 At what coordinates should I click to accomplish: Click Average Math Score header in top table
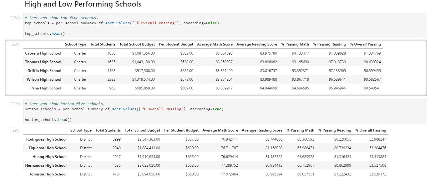[215, 44]
